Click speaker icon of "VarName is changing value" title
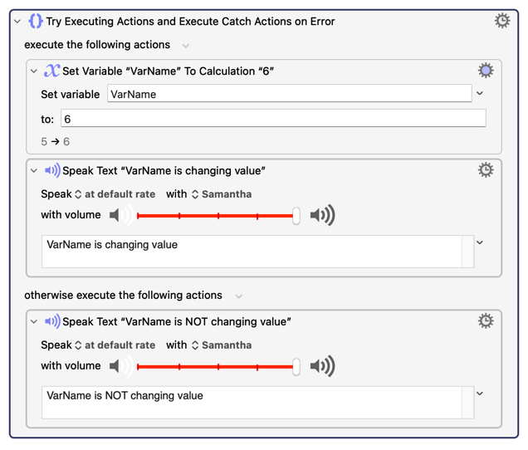 (52, 170)
